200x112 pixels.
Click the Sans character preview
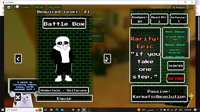click(62, 59)
